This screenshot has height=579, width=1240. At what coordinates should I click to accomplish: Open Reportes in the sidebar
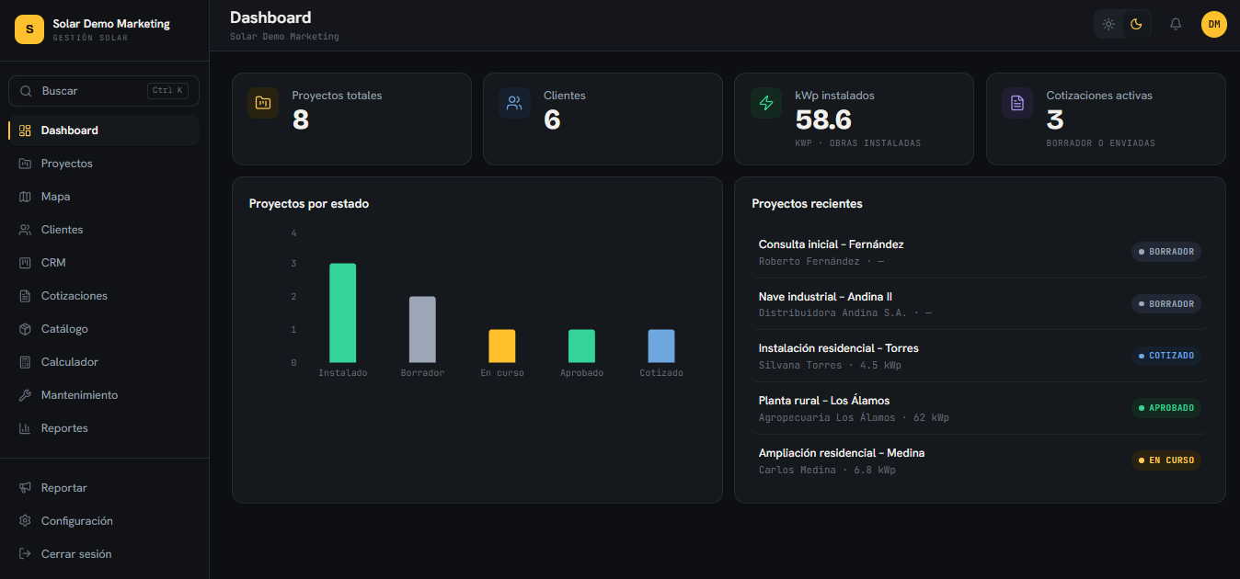[104, 428]
